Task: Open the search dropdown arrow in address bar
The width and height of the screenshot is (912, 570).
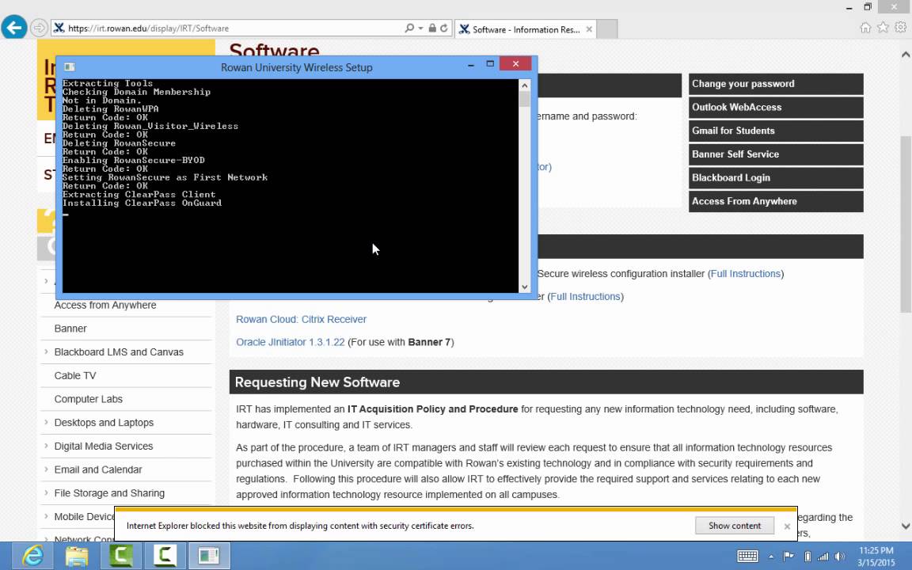Action: [x=420, y=28]
